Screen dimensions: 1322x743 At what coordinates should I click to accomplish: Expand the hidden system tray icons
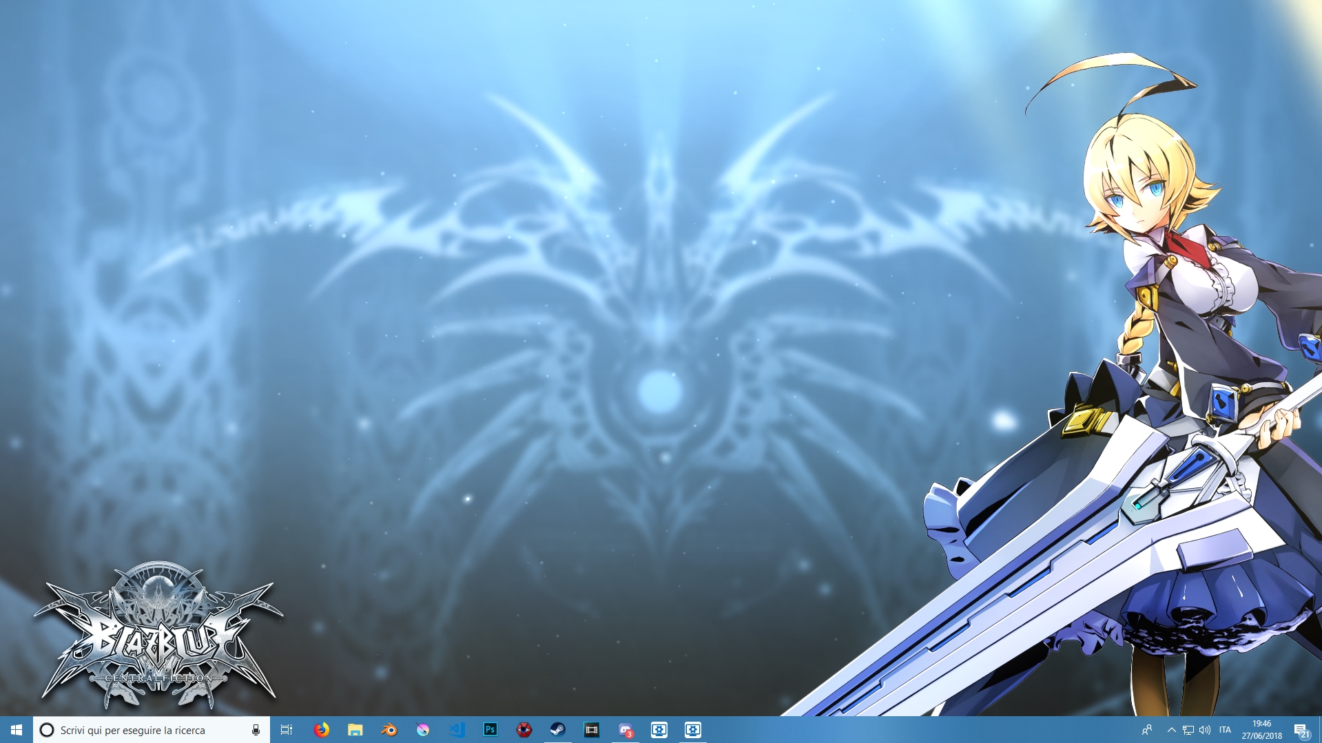click(1171, 730)
